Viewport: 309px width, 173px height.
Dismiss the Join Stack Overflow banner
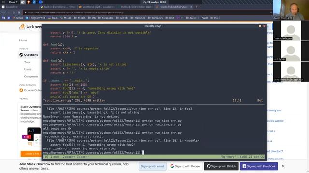(x=283, y=166)
